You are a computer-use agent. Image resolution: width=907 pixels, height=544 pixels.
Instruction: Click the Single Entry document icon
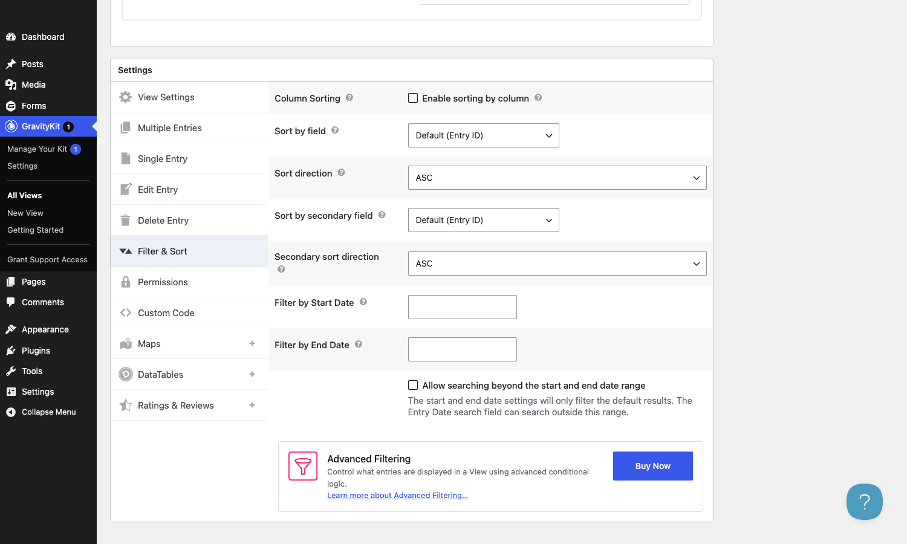(125, 159)
